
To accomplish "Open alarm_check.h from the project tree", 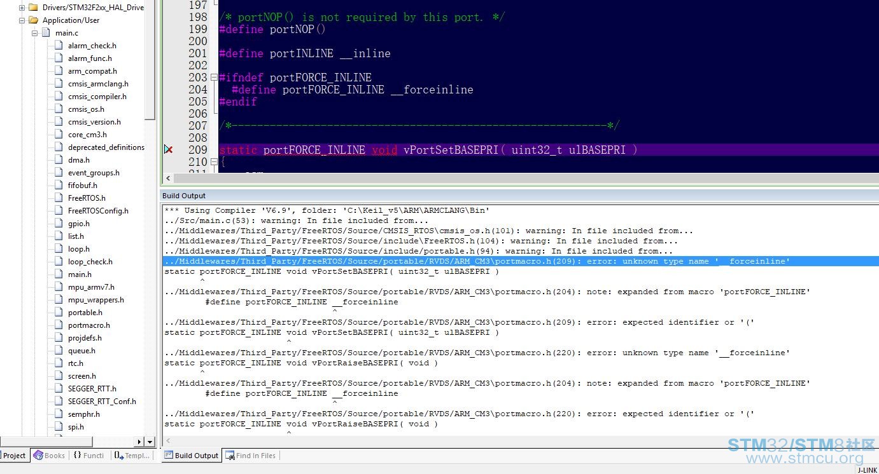I will tap(92, 46).
